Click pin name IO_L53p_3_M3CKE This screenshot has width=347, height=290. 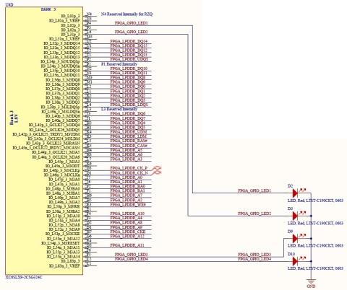pos(62,234)
